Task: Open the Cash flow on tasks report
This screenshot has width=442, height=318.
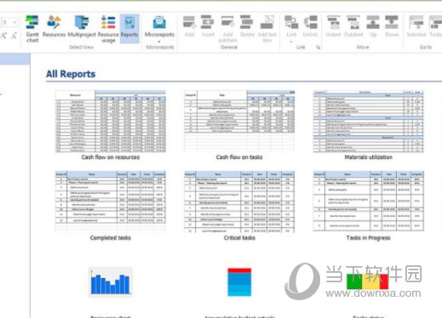Action: [239, 122]
